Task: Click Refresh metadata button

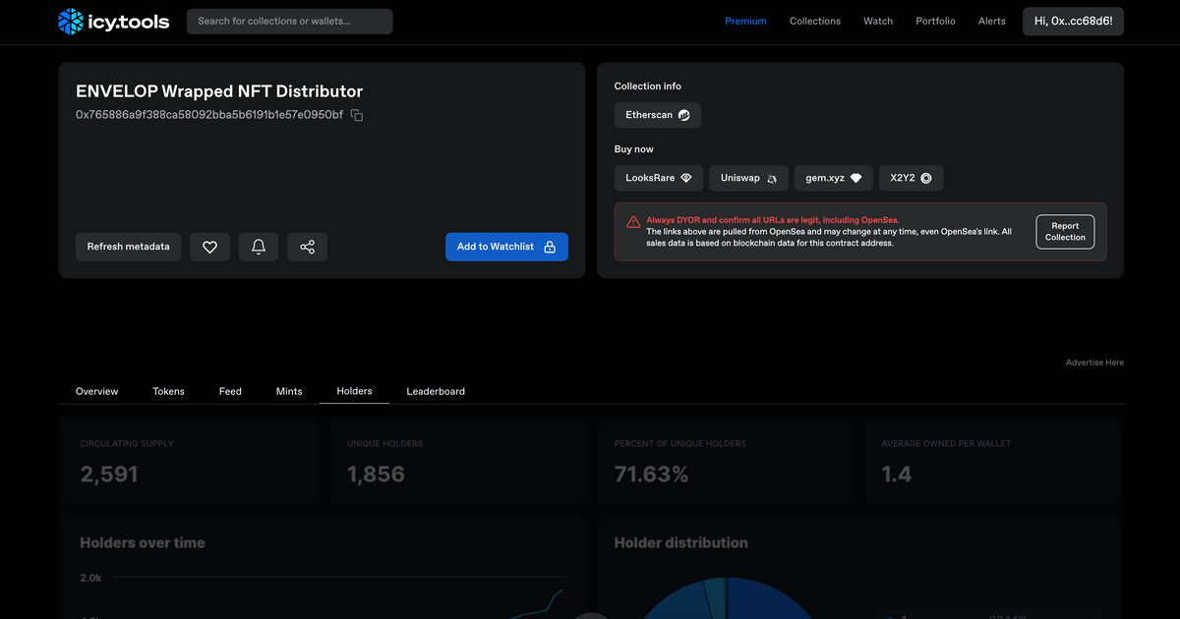Action: (x=128, y=247)
